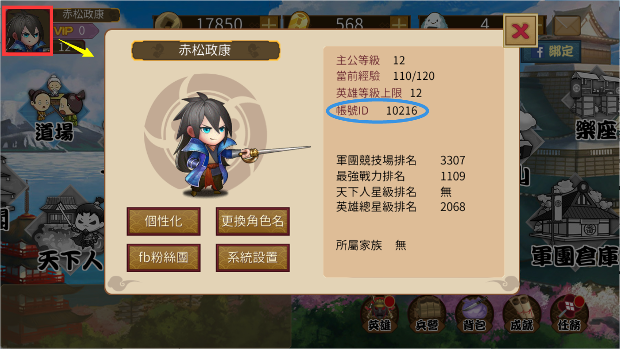Open the 背包 backpack icon

474,314
